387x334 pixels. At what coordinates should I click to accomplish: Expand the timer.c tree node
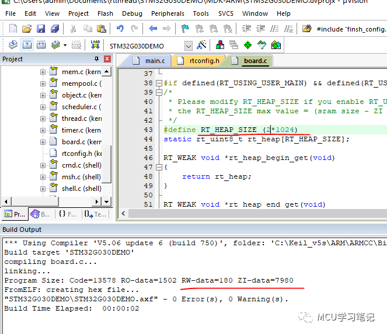[x=43, y=130]
